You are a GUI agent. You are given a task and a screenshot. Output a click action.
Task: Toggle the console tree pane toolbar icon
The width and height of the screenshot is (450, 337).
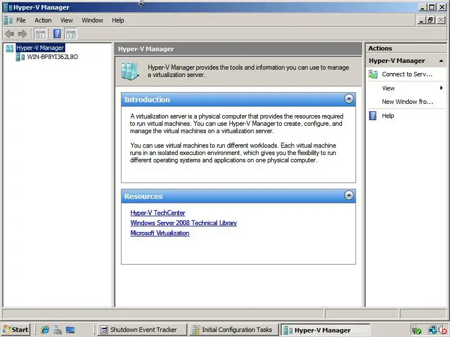tap(40, 34)
